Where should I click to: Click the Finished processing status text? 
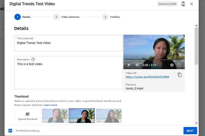(28, 131)
